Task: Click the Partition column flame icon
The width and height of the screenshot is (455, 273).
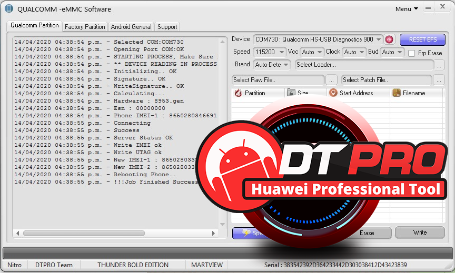Action: [238, 93]
